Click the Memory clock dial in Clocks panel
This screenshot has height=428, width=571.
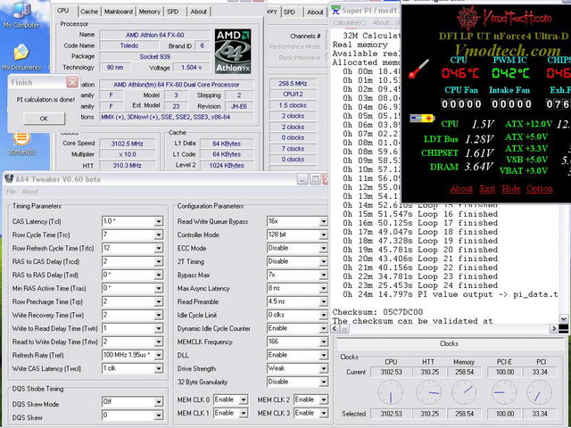pyautogui.click(x=464, y=393)
